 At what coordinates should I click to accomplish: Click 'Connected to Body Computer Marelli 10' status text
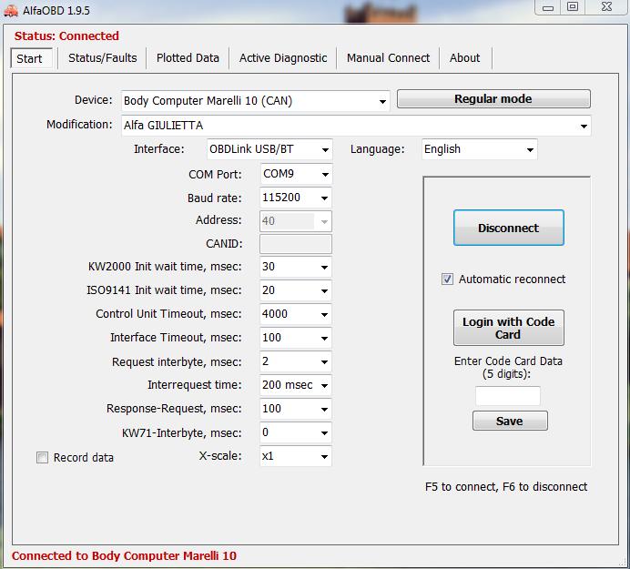pos(124,555)
